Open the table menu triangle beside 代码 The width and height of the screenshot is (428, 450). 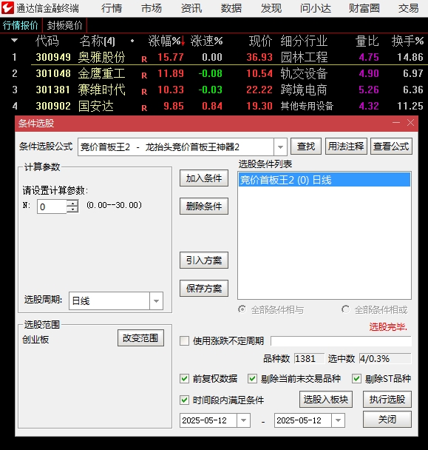tap(14, 41)
